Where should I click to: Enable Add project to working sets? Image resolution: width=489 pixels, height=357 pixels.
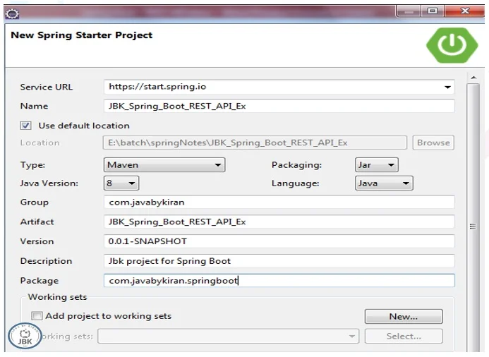[37, 316]
